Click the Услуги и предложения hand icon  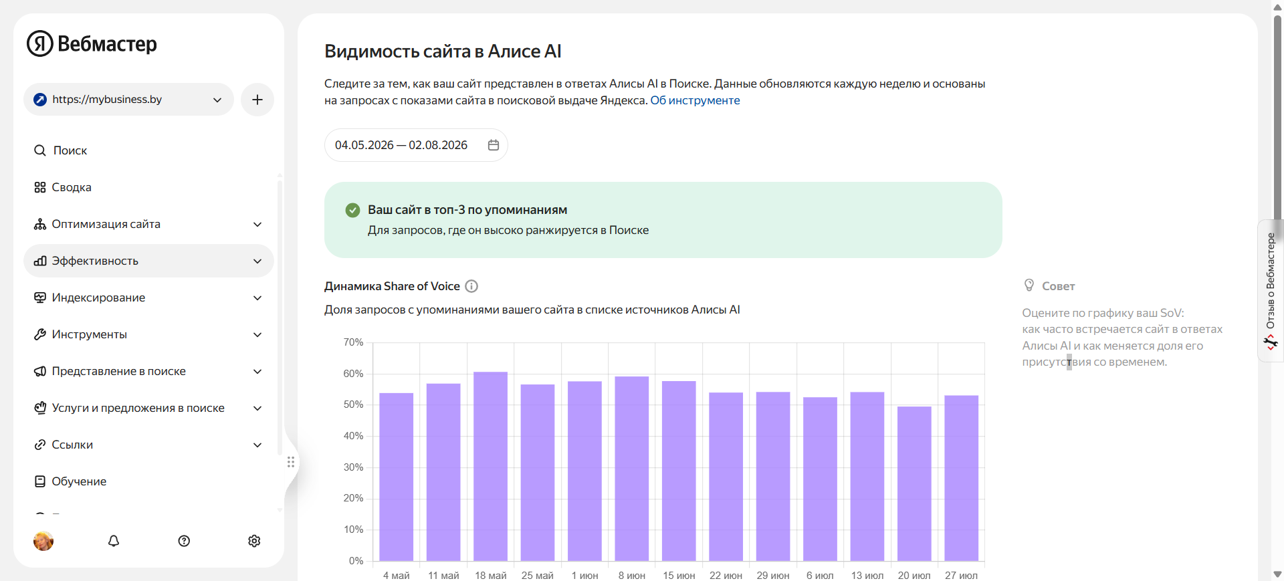pos(40,408)
